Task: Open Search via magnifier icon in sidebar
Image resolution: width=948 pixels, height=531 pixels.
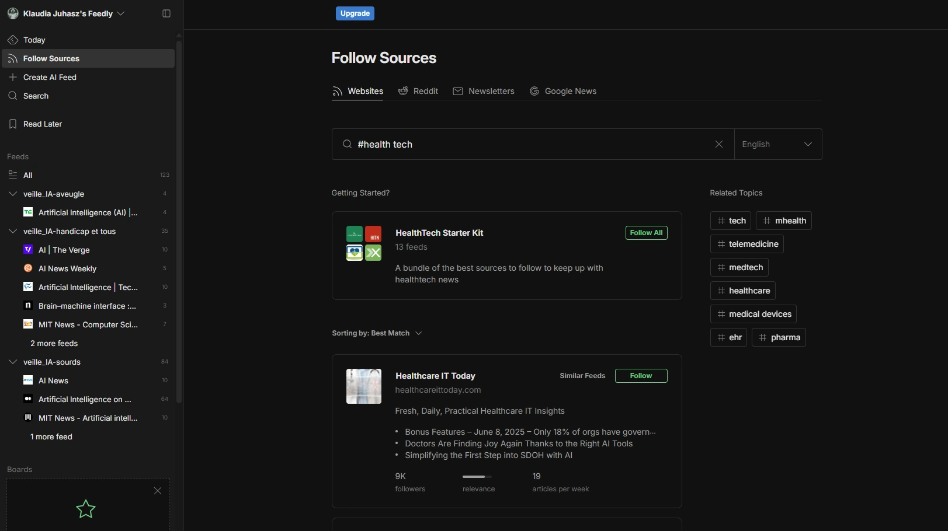Action: (13, 96)
